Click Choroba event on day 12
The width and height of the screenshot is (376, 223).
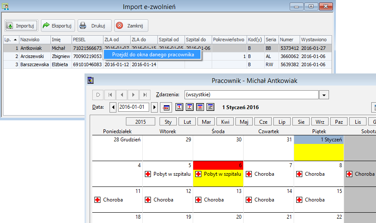coord(159,200)
